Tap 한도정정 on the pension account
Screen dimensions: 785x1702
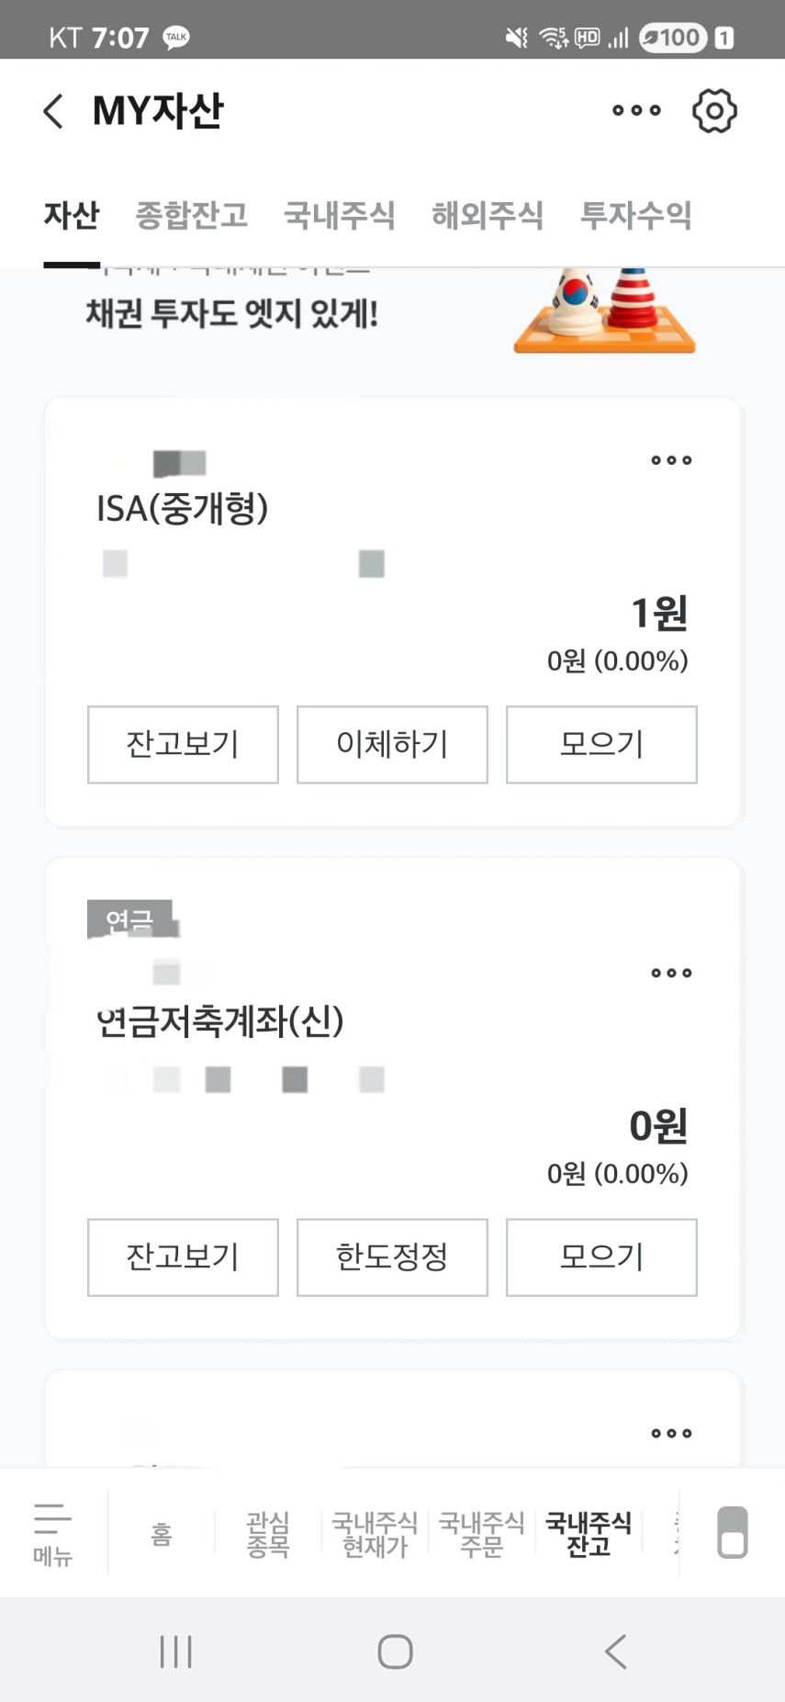coord(392,1257)
